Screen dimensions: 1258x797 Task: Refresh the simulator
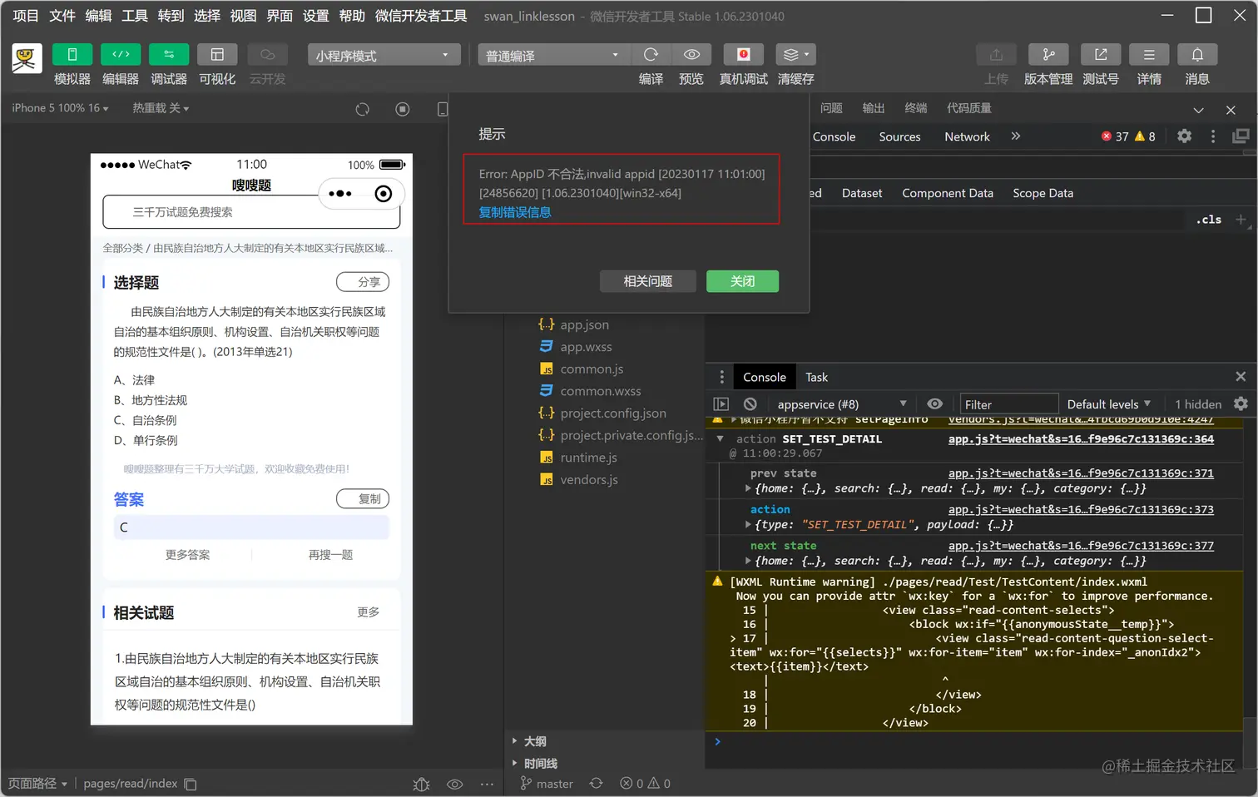(x=362, y=109)
